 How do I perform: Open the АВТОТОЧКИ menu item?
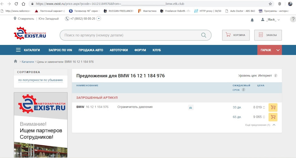(x=119, y=50)
